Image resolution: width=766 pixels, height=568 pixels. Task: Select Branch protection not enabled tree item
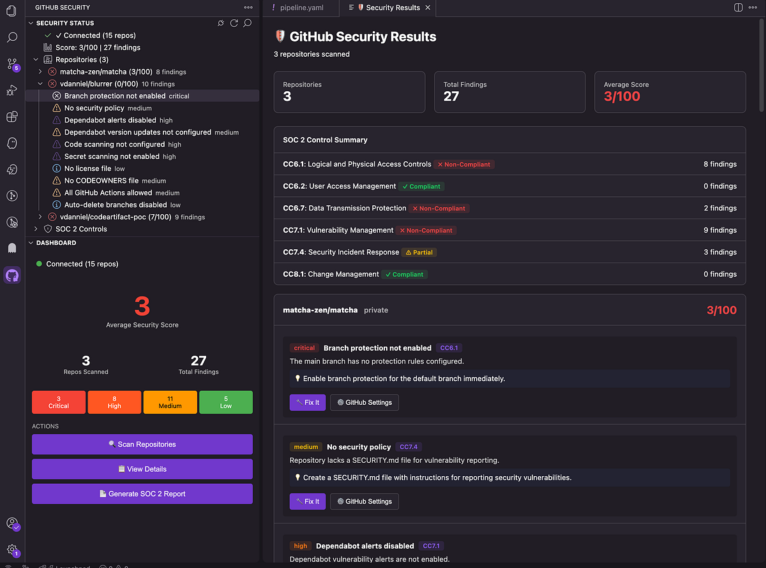tap(143, 96)
